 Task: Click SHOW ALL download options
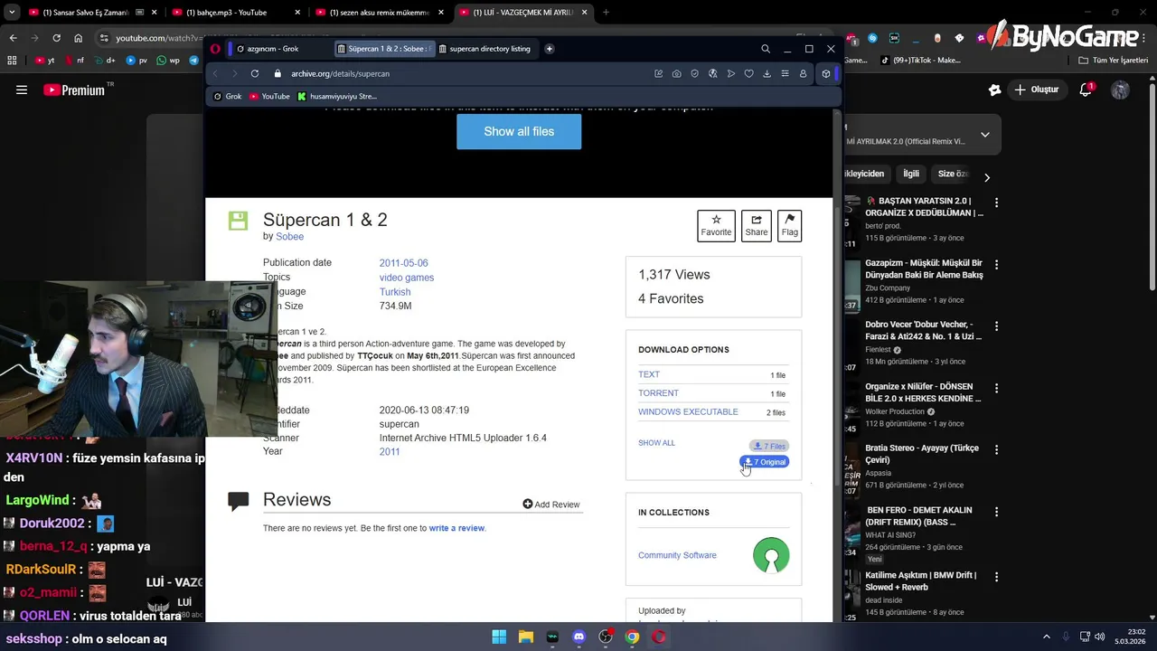(656, 443)
